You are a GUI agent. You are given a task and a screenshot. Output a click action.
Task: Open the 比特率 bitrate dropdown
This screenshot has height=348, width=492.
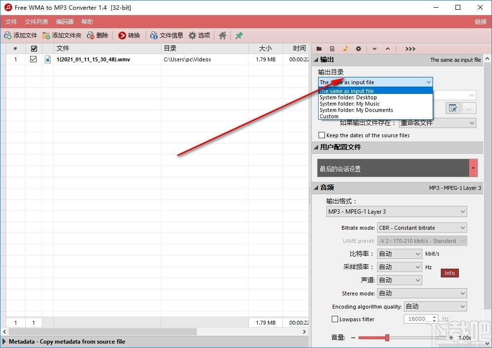(399, 254)
